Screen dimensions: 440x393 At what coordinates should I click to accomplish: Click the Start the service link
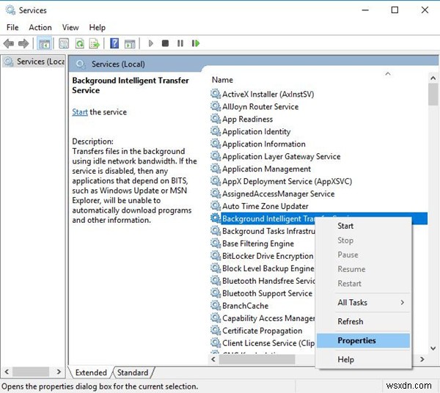[x=80, y=112]
